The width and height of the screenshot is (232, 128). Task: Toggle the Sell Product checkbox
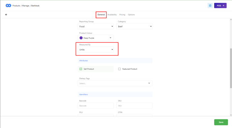tap(81, 69)
